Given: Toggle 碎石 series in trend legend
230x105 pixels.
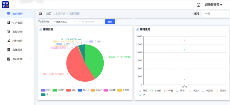Looking at the screenshot, I should click(168, 91).
